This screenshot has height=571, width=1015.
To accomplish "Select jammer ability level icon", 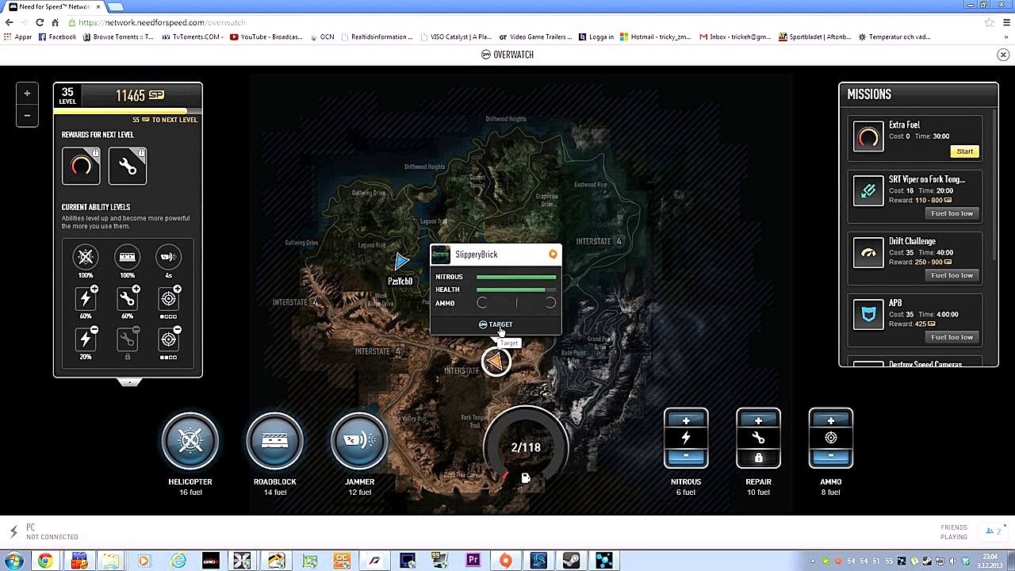I will [168, 257].
